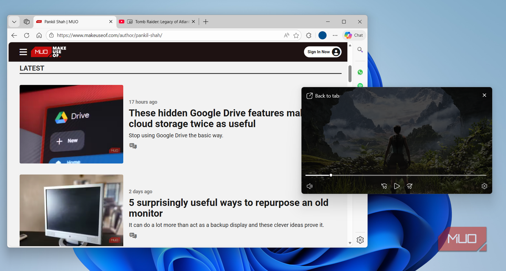Click the LATEST section heading
This screenshot has width=506, height=271.
32,68
